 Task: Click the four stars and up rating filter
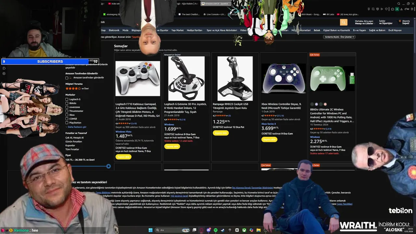[77, 88]
